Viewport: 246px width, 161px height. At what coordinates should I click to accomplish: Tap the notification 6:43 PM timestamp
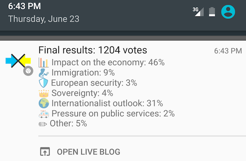pos(228,51)
